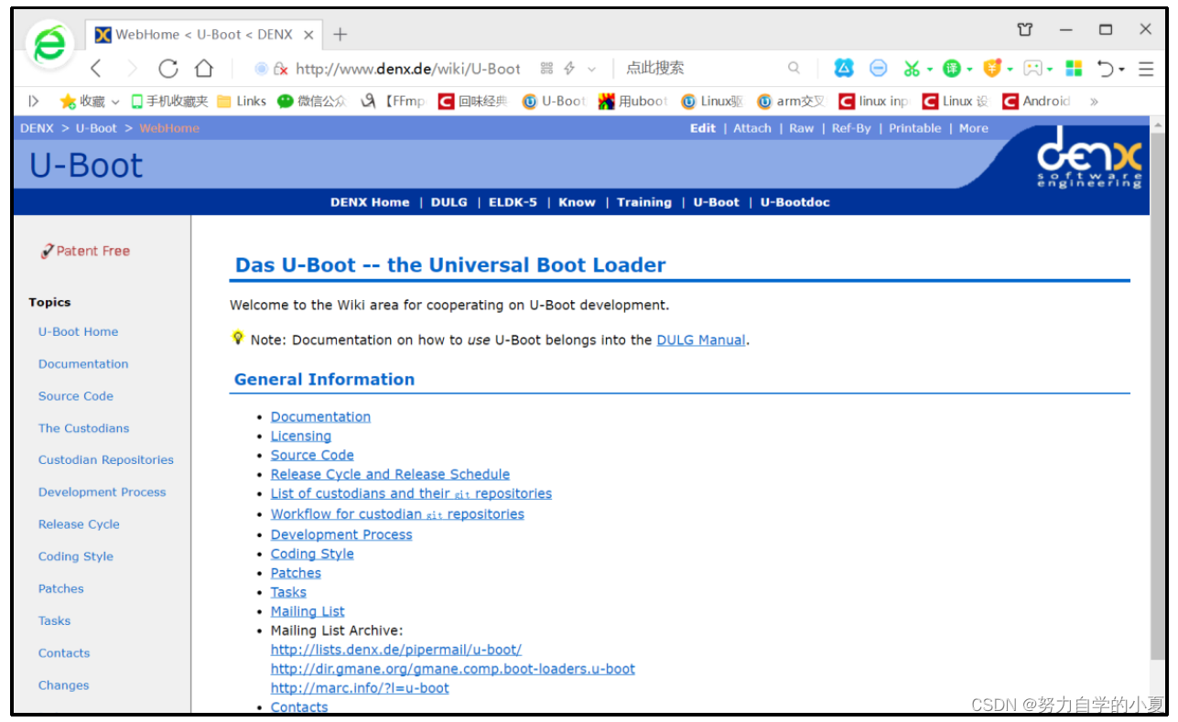
Task: Open the ELDK-5 navigation link
Action: pos(513,202)
